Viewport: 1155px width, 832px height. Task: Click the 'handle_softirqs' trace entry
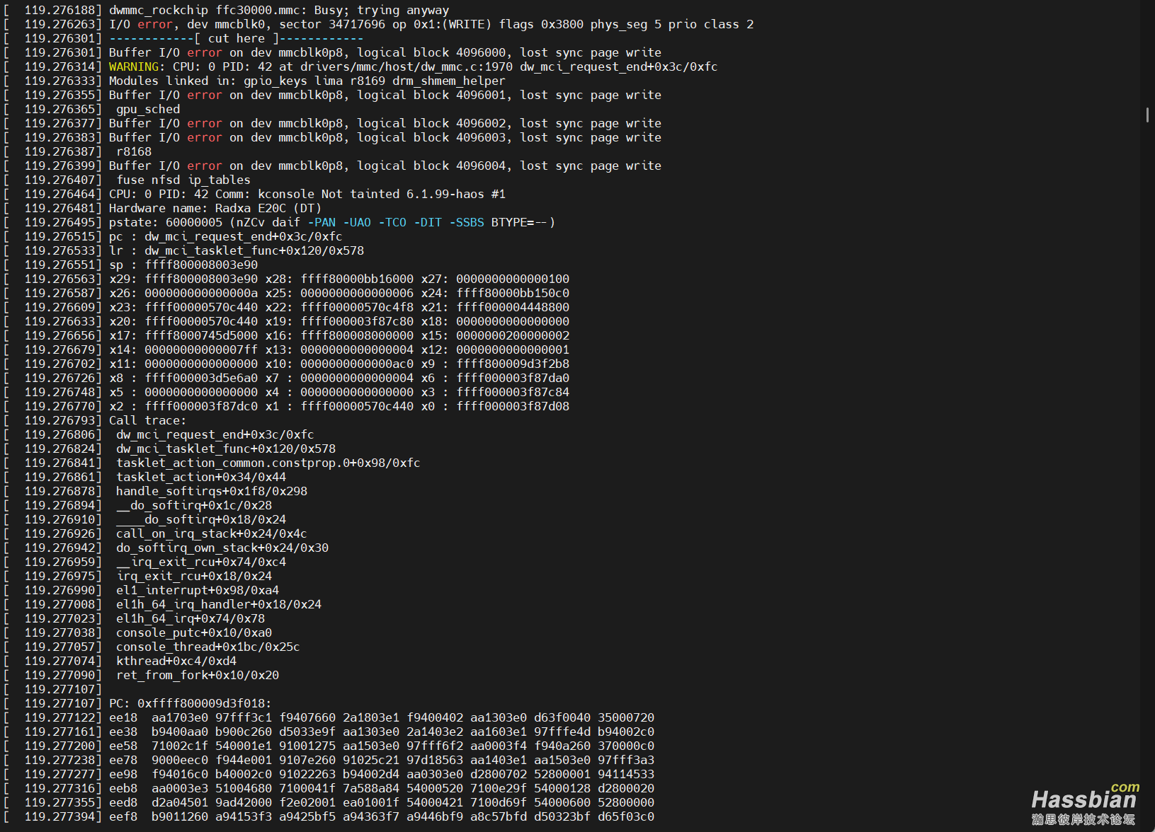(211, 491)
